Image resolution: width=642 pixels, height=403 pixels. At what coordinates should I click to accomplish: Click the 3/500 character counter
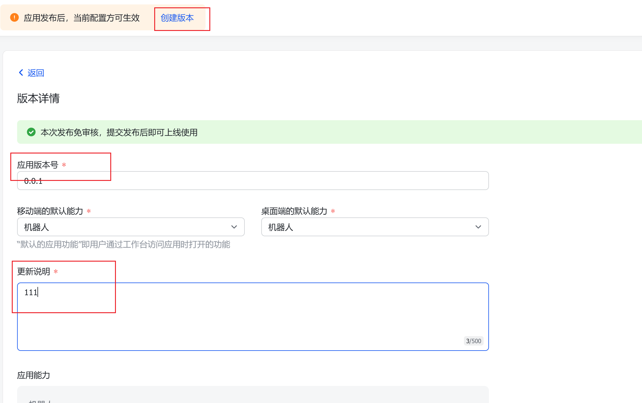click(x=473, y=341)
